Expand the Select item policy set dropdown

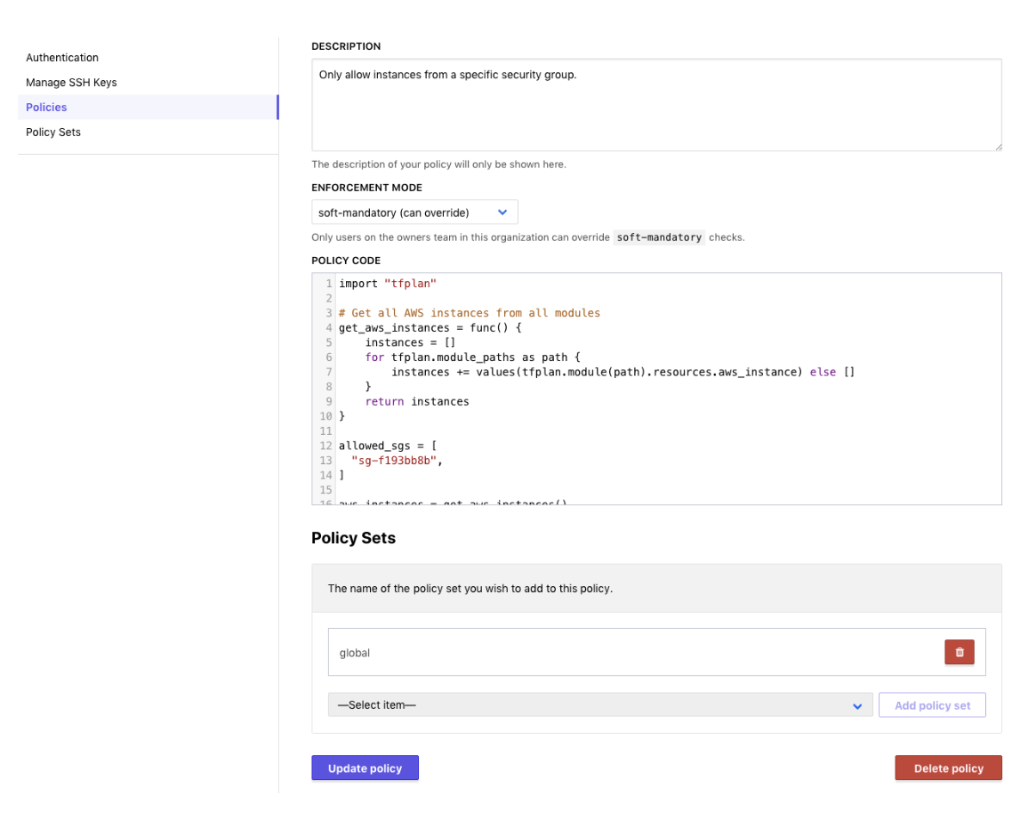[x=600, y=705]
